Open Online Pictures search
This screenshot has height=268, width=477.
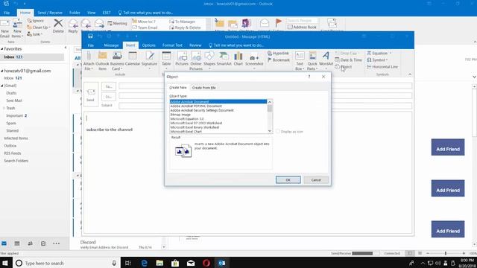196,61
